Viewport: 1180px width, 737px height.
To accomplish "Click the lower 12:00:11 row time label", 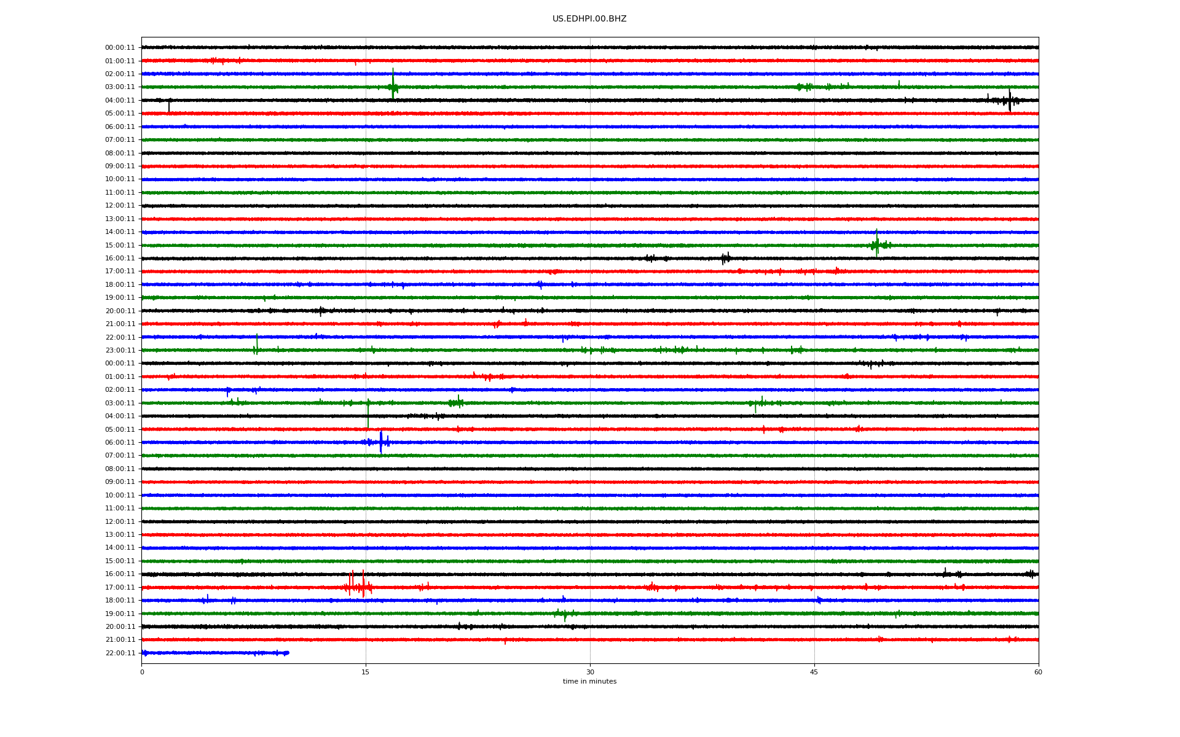I will pos(120,521).
